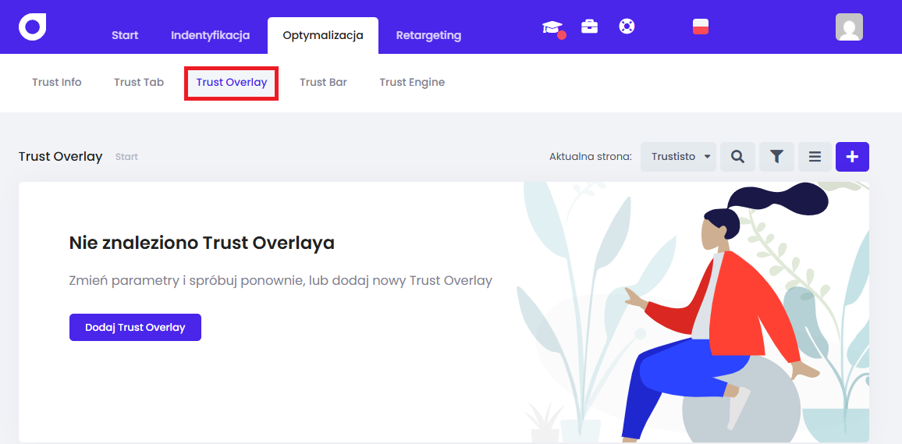The width and height of the screenshot is (902, 444).
Task: Go to Trust Engine submenu item
Action: [412, 82]
